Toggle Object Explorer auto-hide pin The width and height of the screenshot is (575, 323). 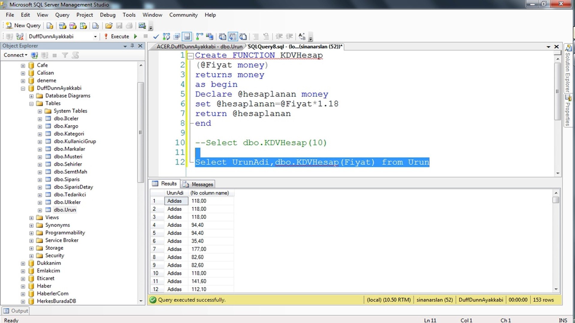coord(132,46)
